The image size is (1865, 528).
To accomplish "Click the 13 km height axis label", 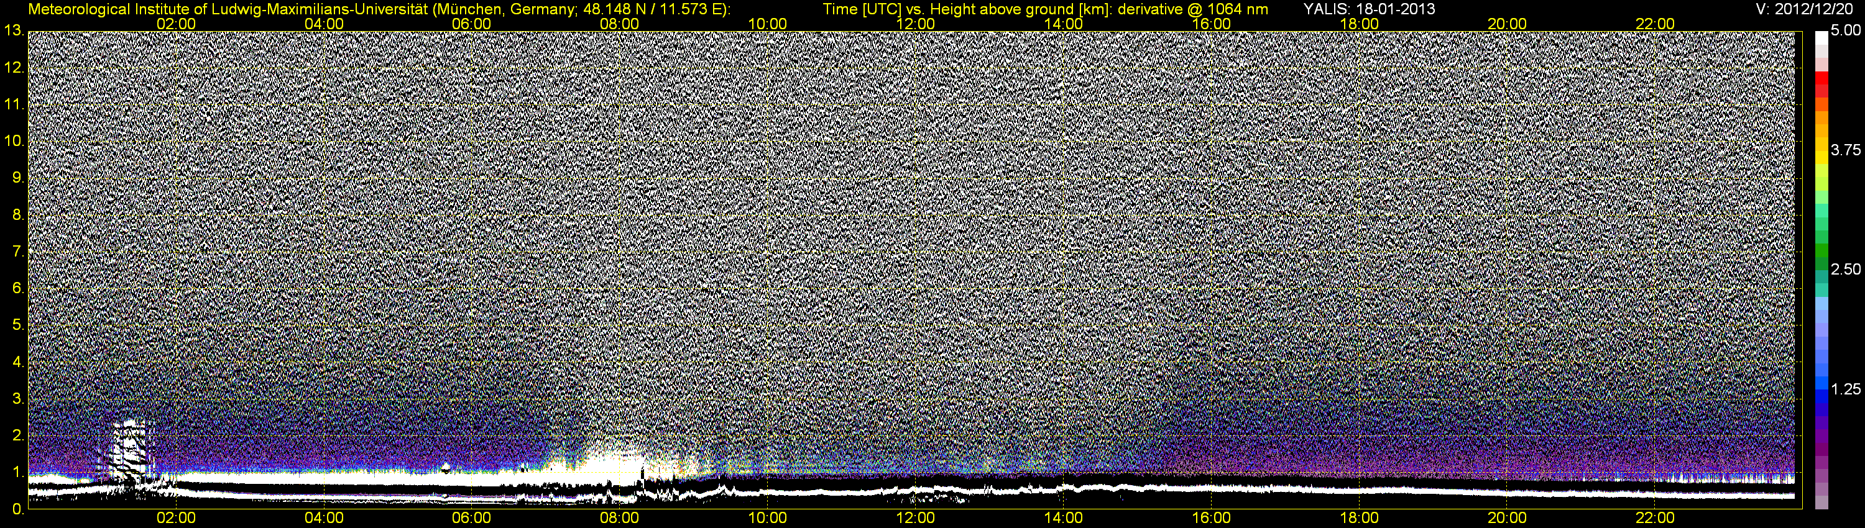I will pos(14,31).
